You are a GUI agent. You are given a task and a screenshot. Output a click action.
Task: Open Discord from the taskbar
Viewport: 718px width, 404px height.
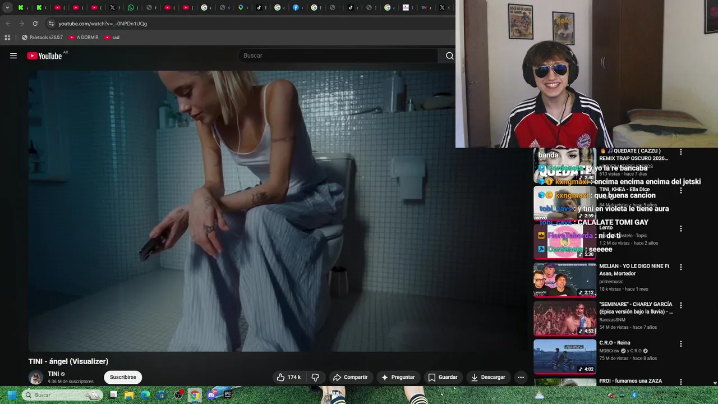(211, 395)
